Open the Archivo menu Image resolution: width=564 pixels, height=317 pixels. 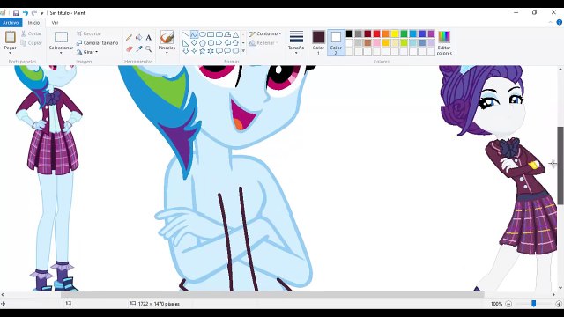[11, 23]
